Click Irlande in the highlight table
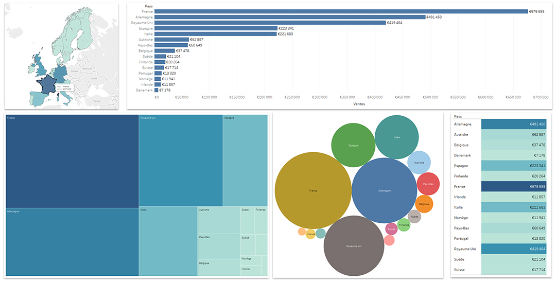Screen dimensions: 556x284 [460, 197]
